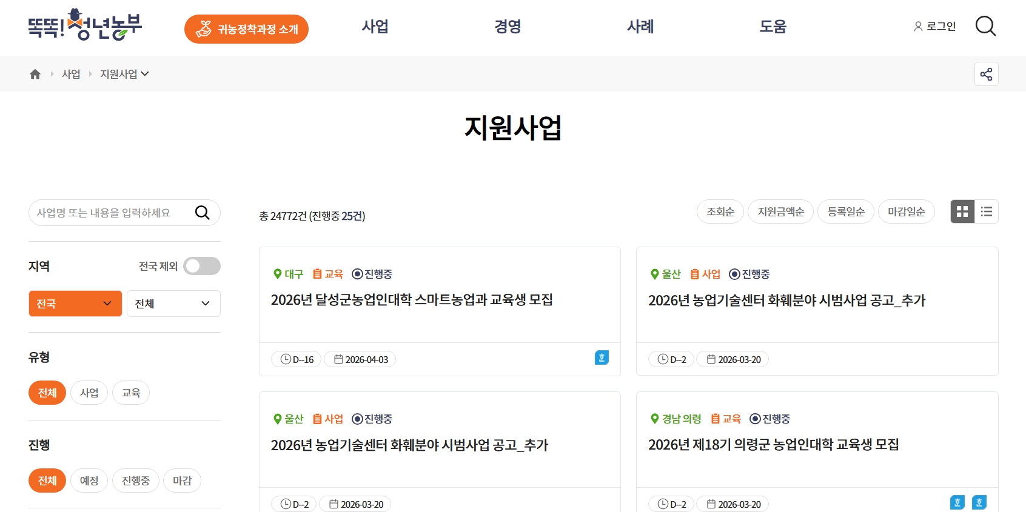Click 경남 의령 location tag
Screen dimensions: 1026x512
676,419
